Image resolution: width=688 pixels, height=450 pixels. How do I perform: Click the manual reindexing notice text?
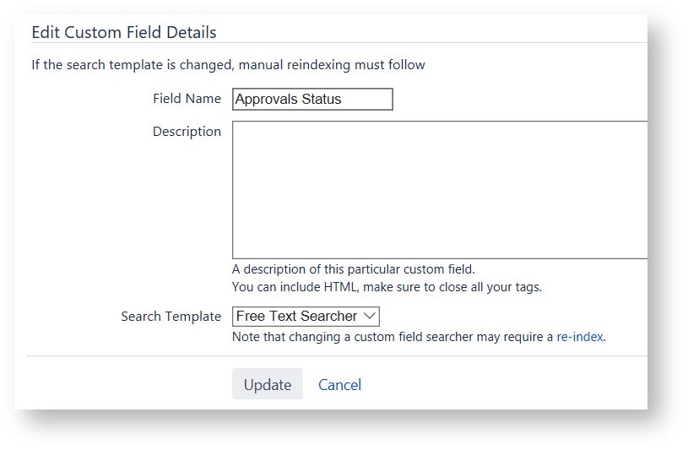click(x=228, y=65)
